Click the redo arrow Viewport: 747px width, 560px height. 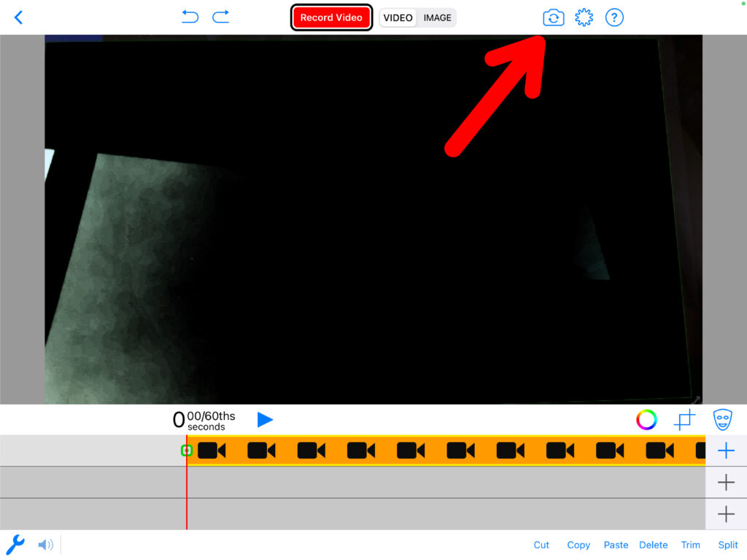[220, 17]
